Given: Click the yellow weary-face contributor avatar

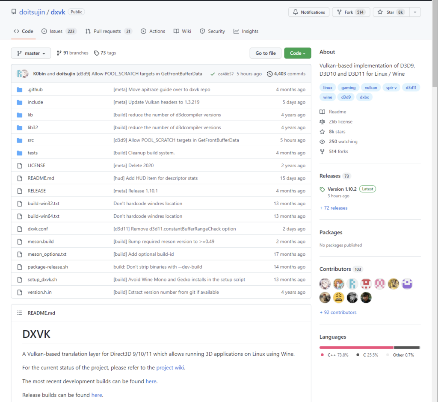Looking at the screenshot, I should pyautogui.click(x=339, y=298).
